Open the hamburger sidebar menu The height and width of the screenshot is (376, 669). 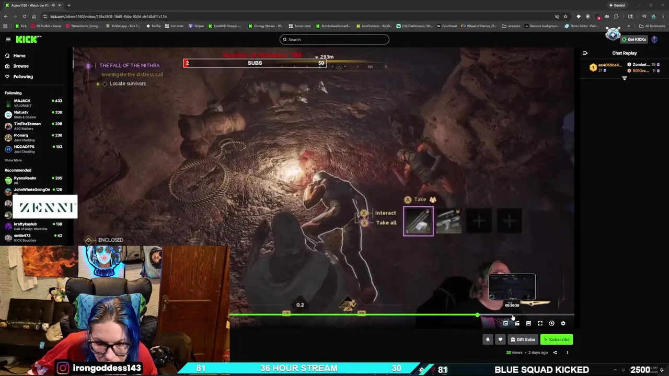click(x=8, y=39)
